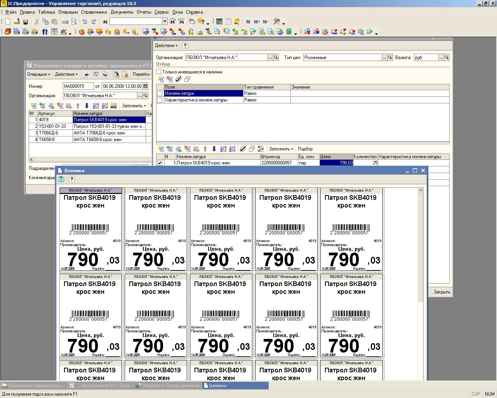Click check-all flags icon in goods table toolbar
The image size is (497, 398).
click(243, 149)
